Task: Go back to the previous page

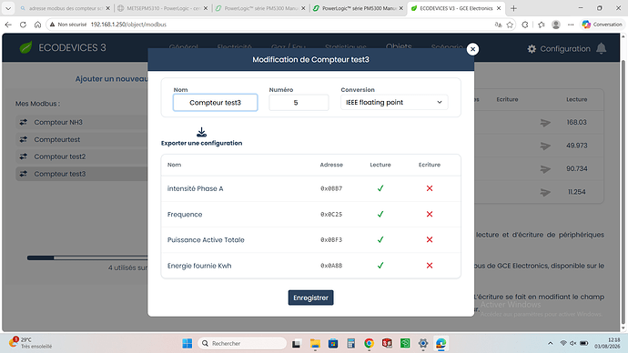Action: click(8, 25)
